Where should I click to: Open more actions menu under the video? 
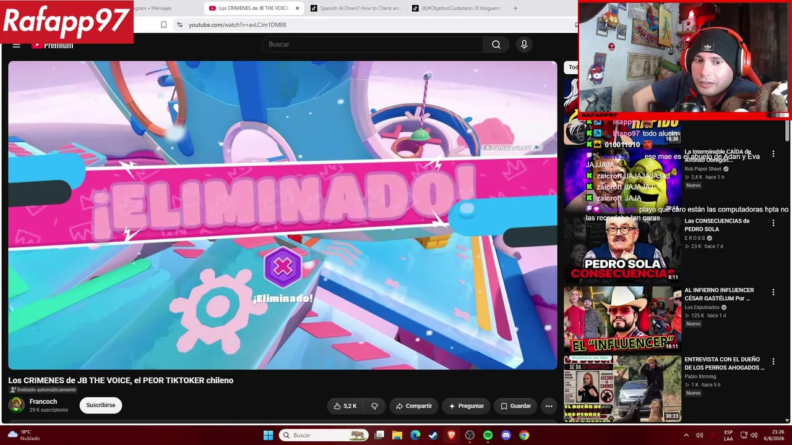tap(548, 406)
